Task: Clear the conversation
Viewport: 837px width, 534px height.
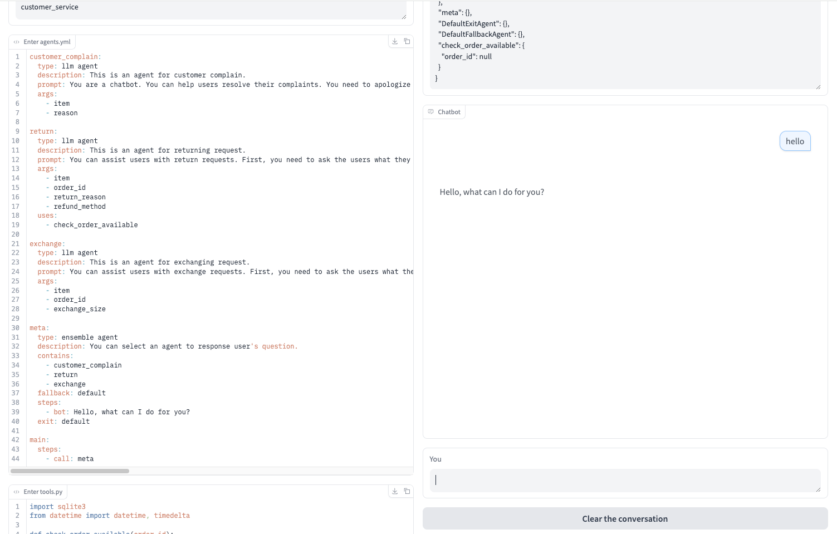Action: click(x=625, y=518)
